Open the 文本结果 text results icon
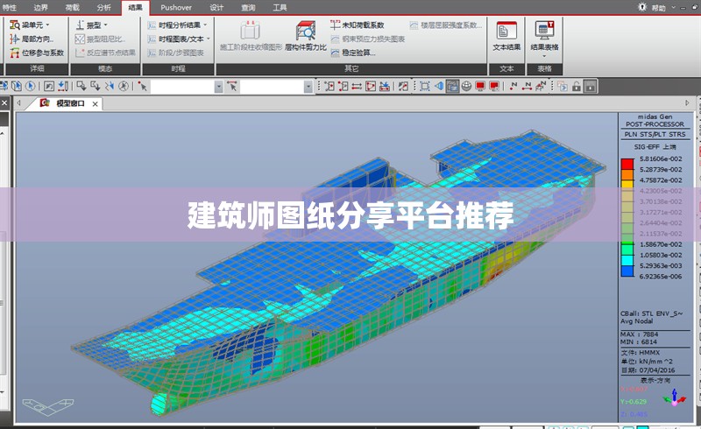Viewport: 701px width, 429px height. pyautogui.click(x=506, y=36)
